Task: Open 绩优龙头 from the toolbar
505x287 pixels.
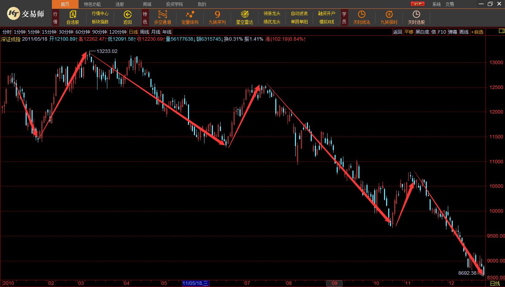Action: click(x=272, y=22)
